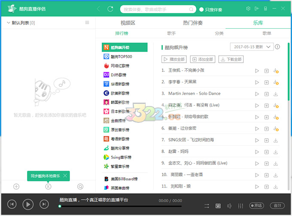Close the 同步酷狗本地音乐 tooltip
The image size is (292, 216).
pos(65,176)
